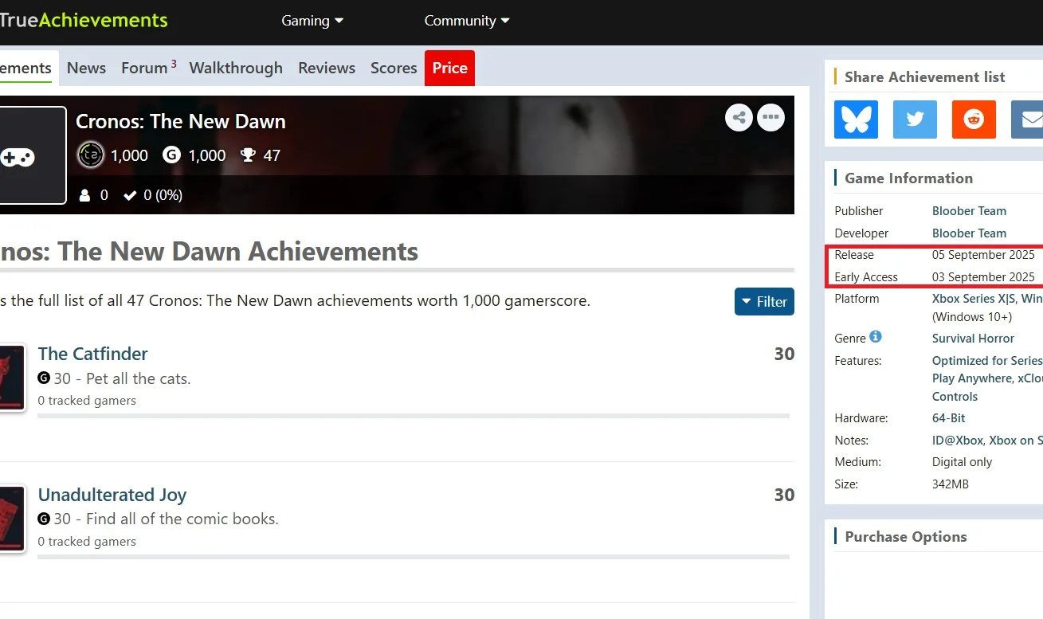1043x619 pixels.
Task: Click the Gamerscore icon beside Pet all the cats
Action: [x=44, y=378]
